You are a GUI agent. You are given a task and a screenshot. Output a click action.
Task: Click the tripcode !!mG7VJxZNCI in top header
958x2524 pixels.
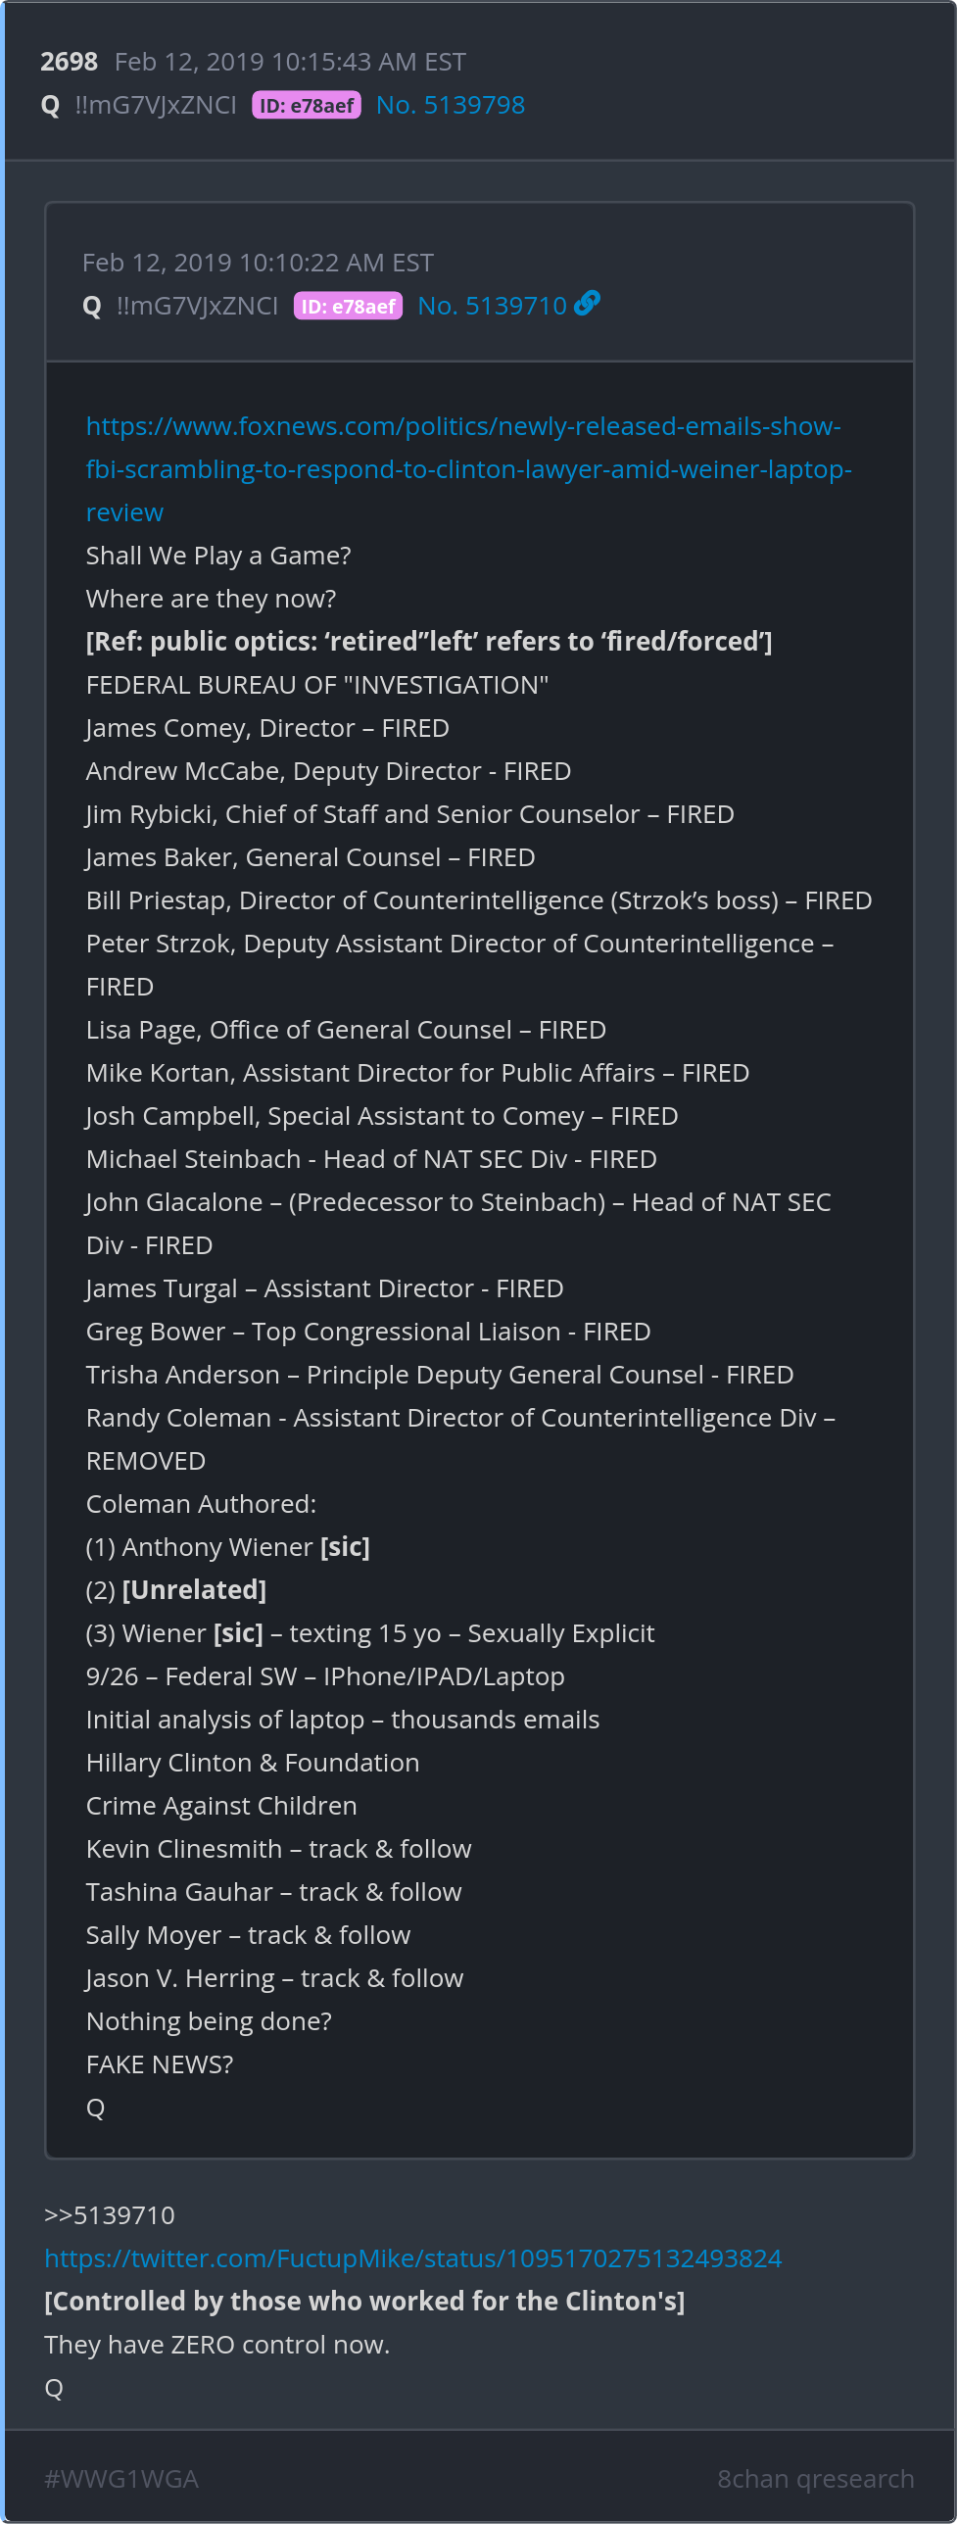click(156, 105)
